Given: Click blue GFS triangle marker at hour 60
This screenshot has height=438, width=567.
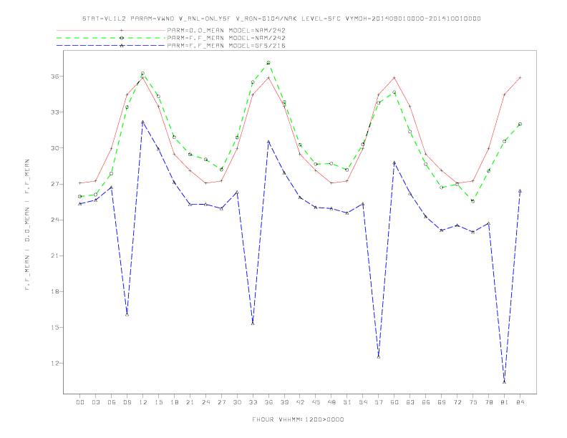Looking at the screenshot, I should (394, 162).
